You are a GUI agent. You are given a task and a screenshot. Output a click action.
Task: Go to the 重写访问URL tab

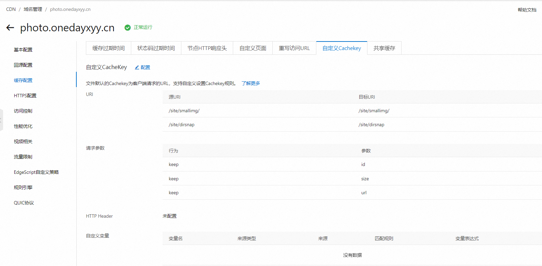(x=294, y=48)
